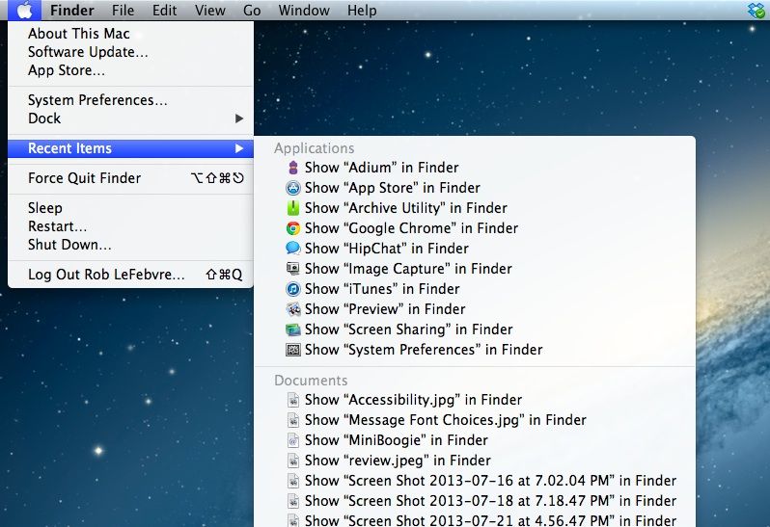Show "Accessibility.jpg" in Finder

click(x=413, y=400)
